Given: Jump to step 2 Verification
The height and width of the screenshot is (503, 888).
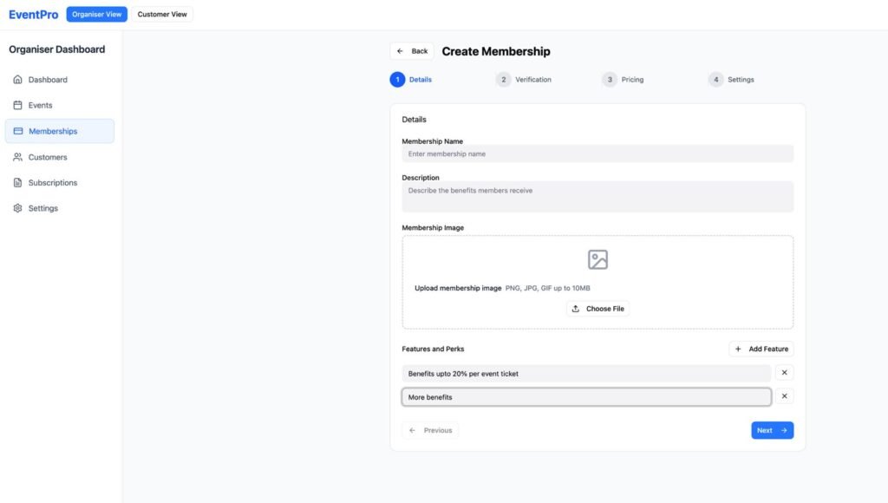Looking at the screenshot, I should [524, 80].
